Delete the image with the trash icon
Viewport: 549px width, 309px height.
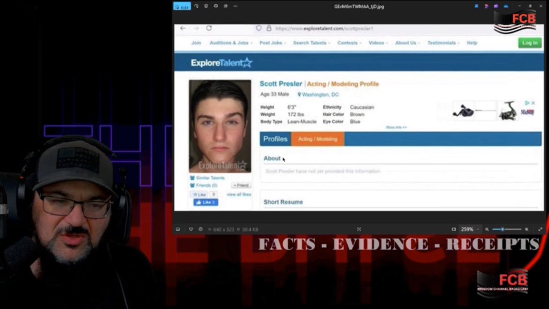click(x=206, y=6)
